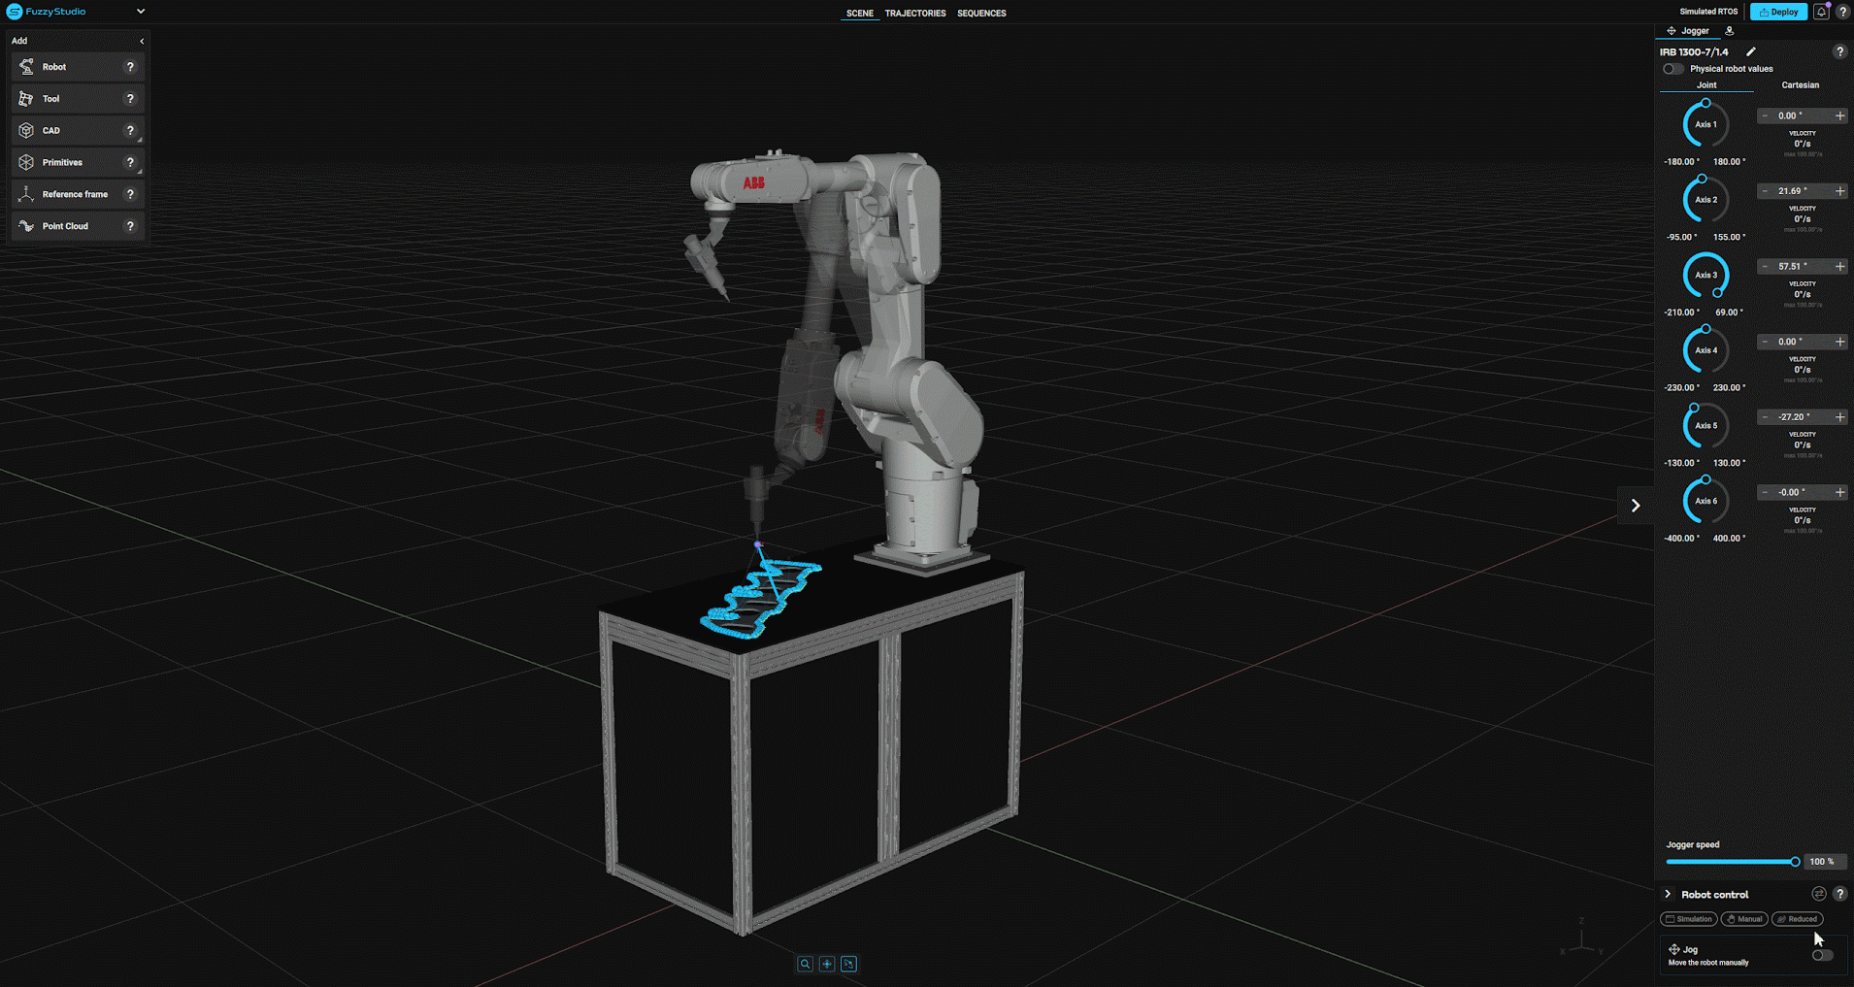Expand the Robot control section

point(1669,894)
